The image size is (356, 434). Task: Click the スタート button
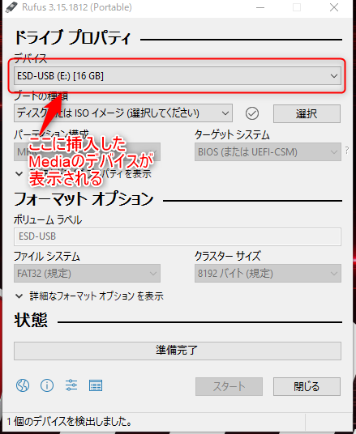[229, 386]
